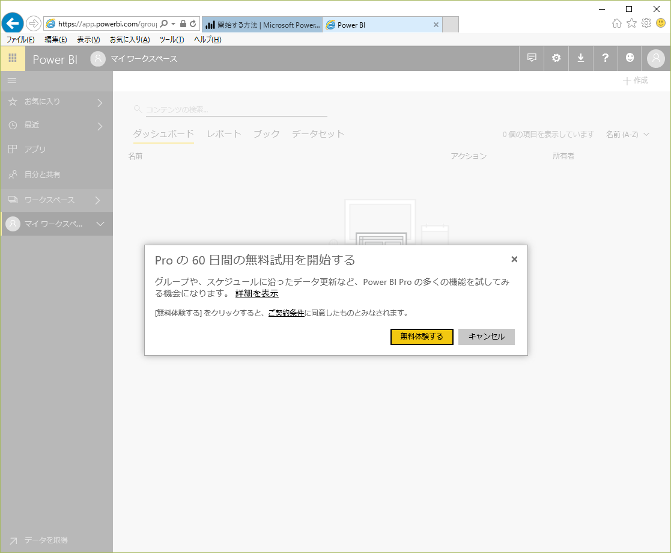Expand the ワークスペース sidebar chevron
Viewport: 671px width, 553px height.
pos(97,201)
